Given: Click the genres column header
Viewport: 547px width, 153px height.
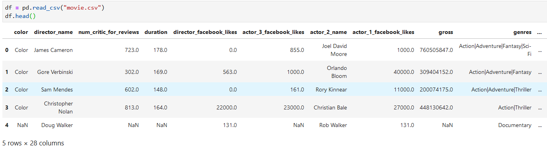Looking at the screenshot, I should tap(522, 32).
